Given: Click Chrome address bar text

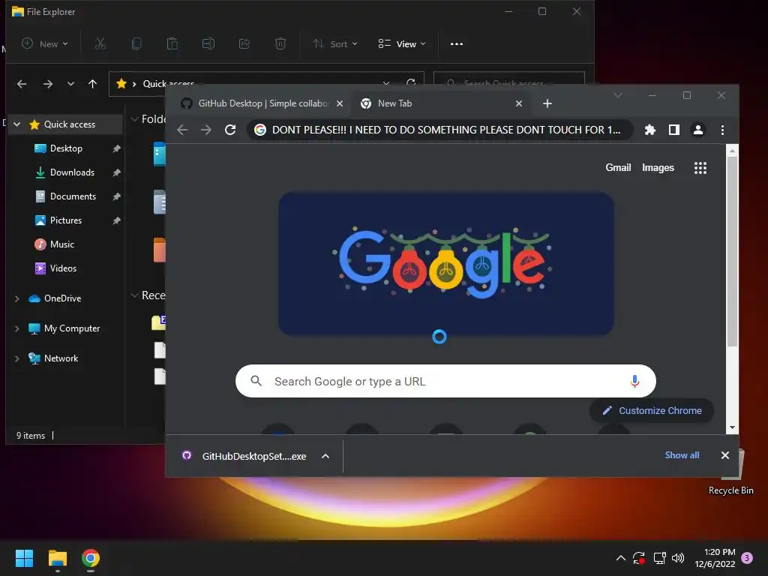Looking at the screenshot, I should coord(445,130).
